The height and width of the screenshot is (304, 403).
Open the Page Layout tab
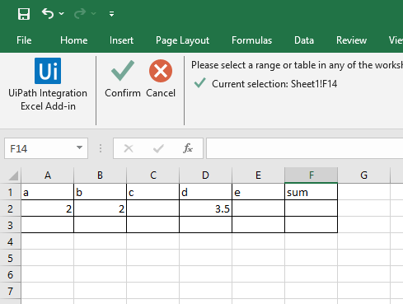182,40
